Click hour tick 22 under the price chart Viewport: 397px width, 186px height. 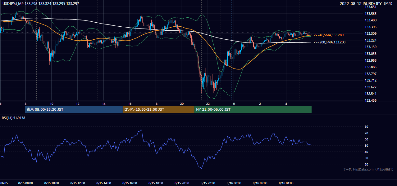[x=208, y=104]
